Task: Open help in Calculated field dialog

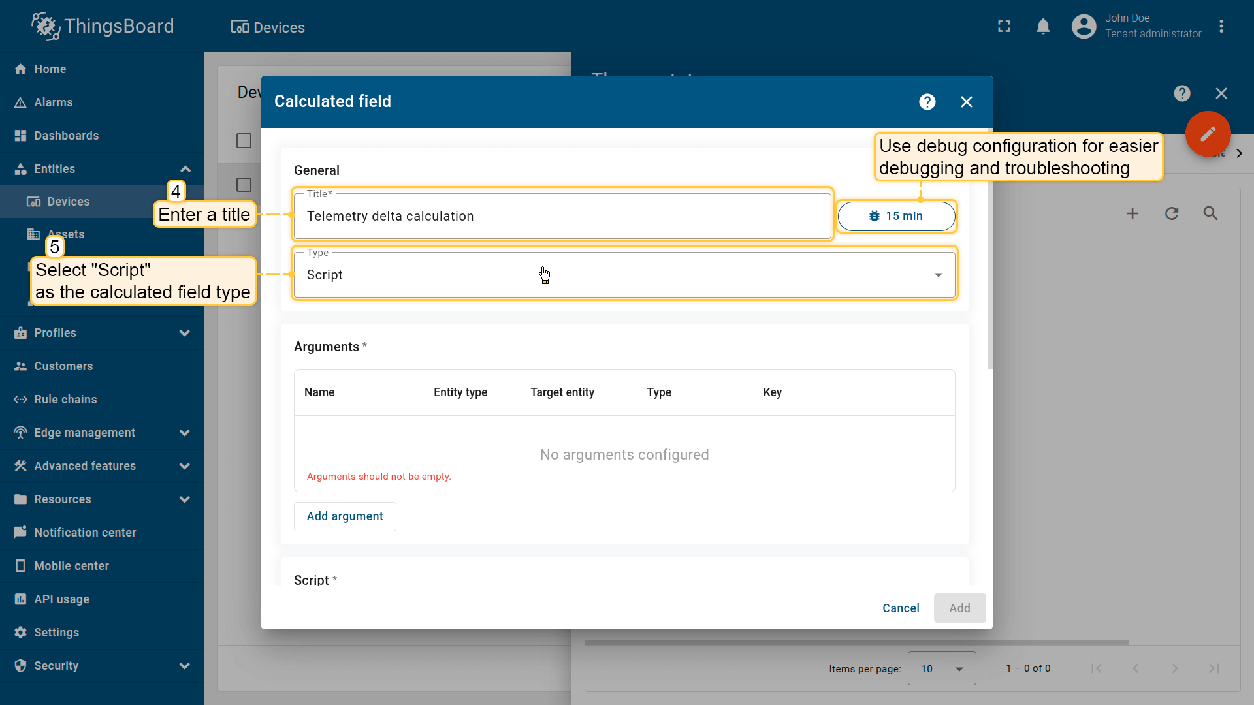Action: pos(927,102)
